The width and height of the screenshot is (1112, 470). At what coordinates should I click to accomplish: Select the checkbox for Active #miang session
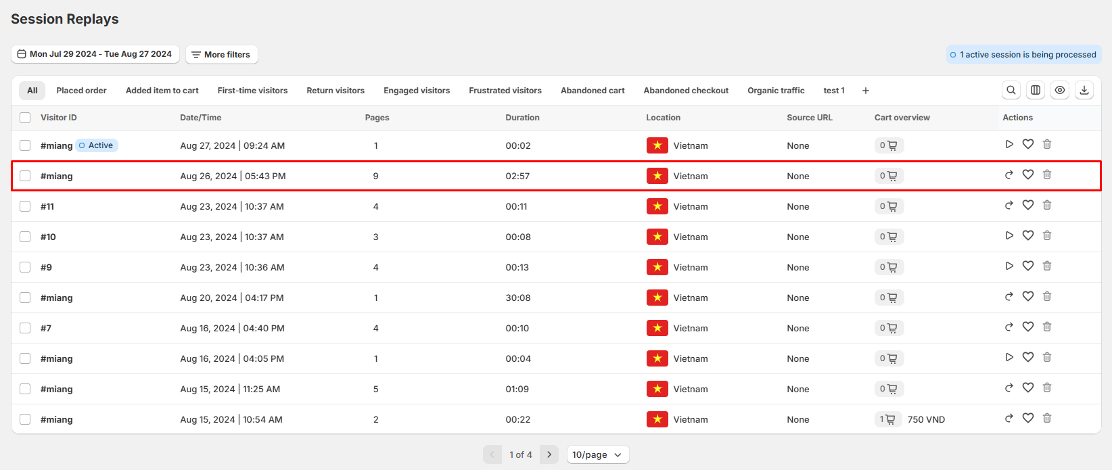(25, 145)
